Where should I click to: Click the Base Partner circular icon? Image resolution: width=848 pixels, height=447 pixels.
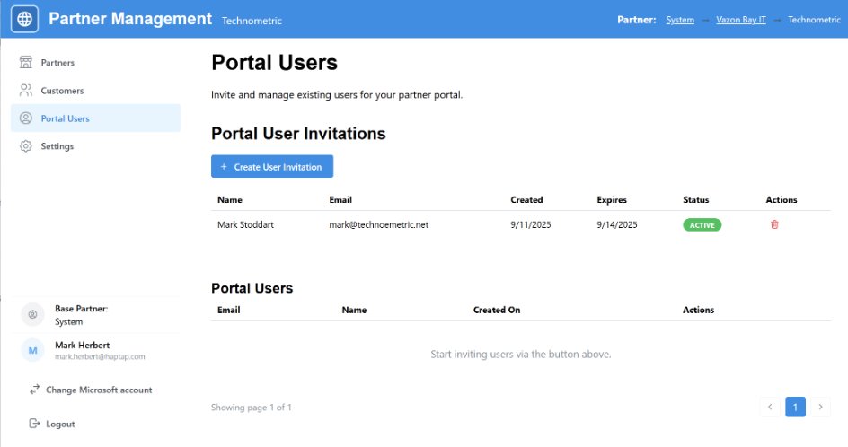pyautogui.click(x=33, y=314)
